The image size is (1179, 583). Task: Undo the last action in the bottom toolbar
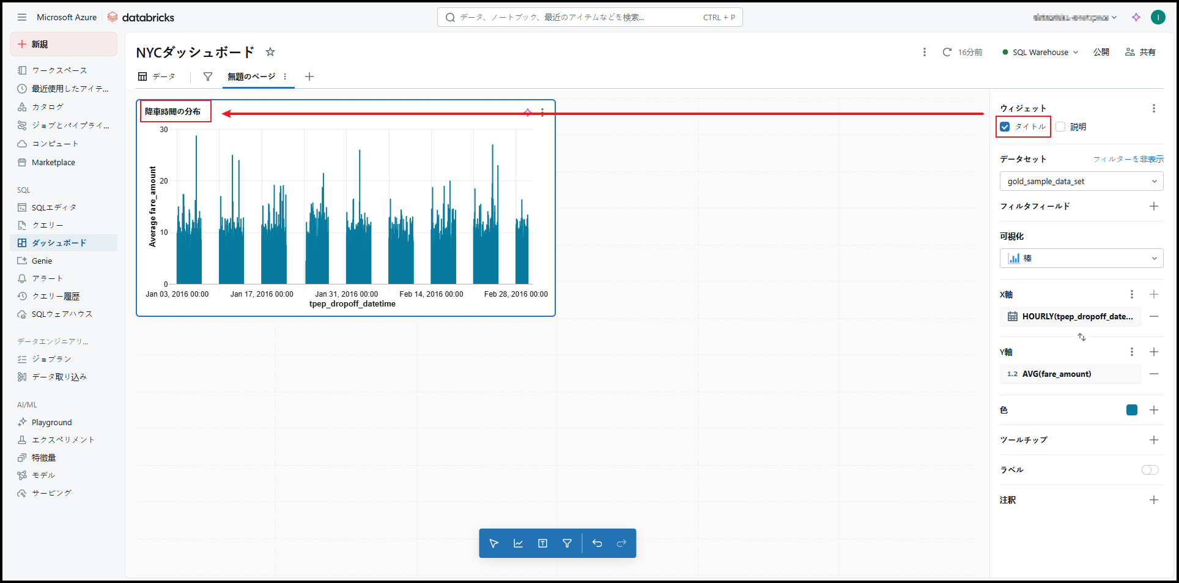tap(597, 543)
